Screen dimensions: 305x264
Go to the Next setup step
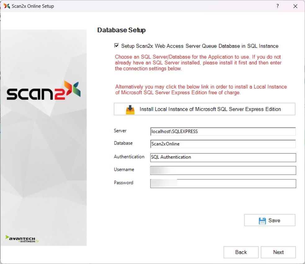(278, 252)
